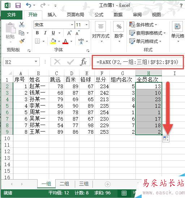Image resolution: width=185 pixels, height=198 pixels.
Task: Expand the Paste options arrow under 粘贴
Action: coord(10,42)
